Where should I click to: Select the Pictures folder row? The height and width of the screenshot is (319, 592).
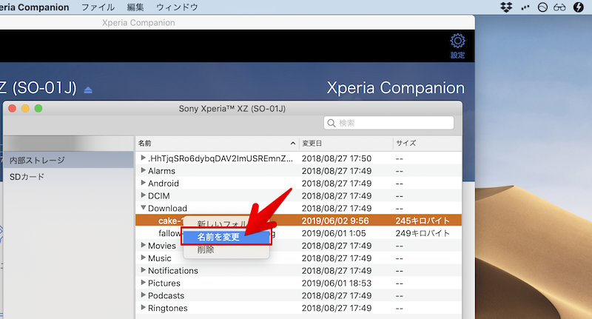(164, 283)
